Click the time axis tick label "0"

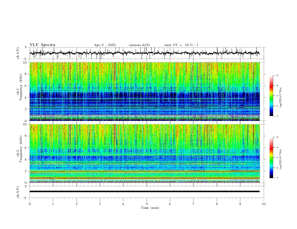point(30,204)
